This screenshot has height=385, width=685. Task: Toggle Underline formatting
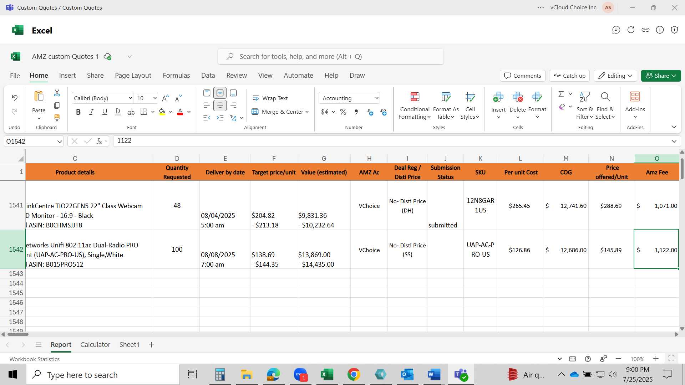105,112
